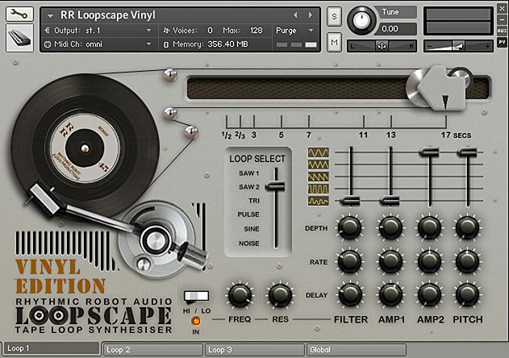Click the AMP2 Delay knob
This screenshot has height=358, width=509.
pyautogui.click(x=429, y=295)
